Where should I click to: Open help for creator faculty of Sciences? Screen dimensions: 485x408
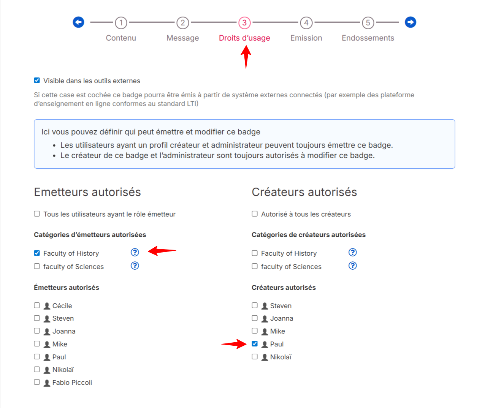(x=353, y=266)
